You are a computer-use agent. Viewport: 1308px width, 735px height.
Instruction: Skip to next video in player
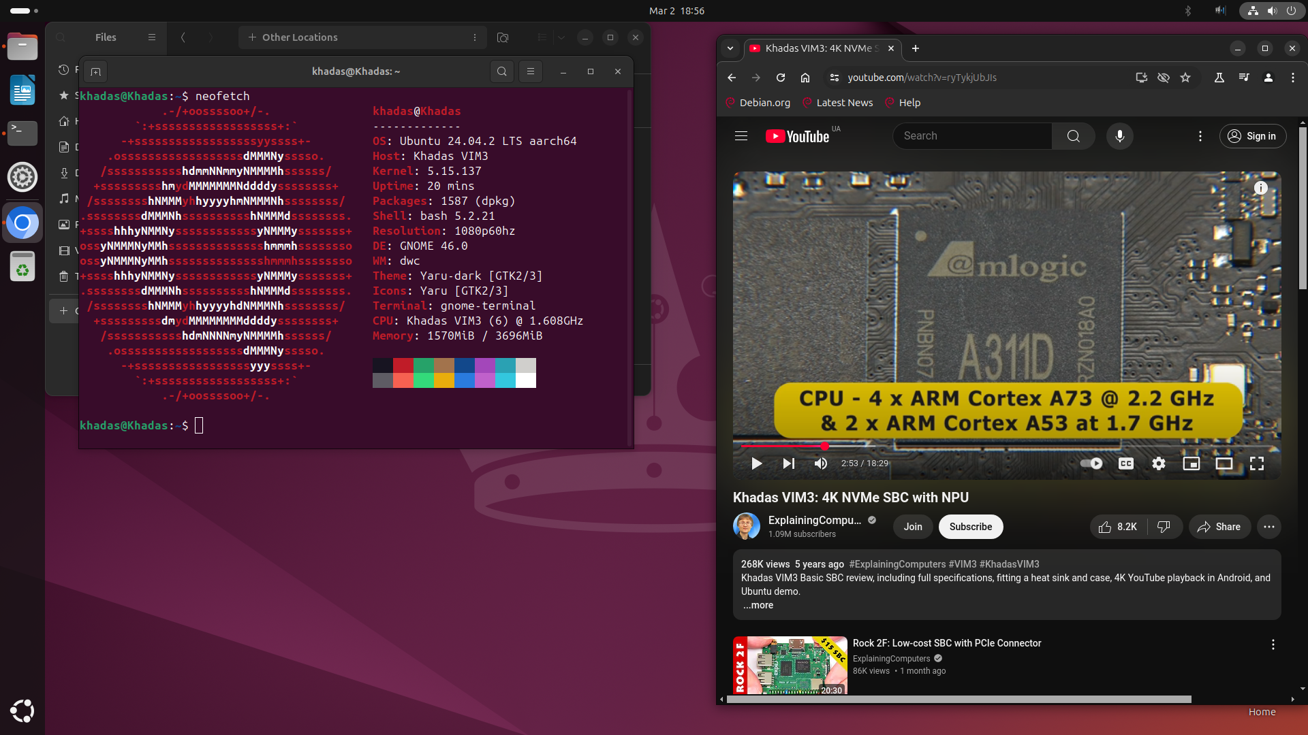tap(789, 463)
